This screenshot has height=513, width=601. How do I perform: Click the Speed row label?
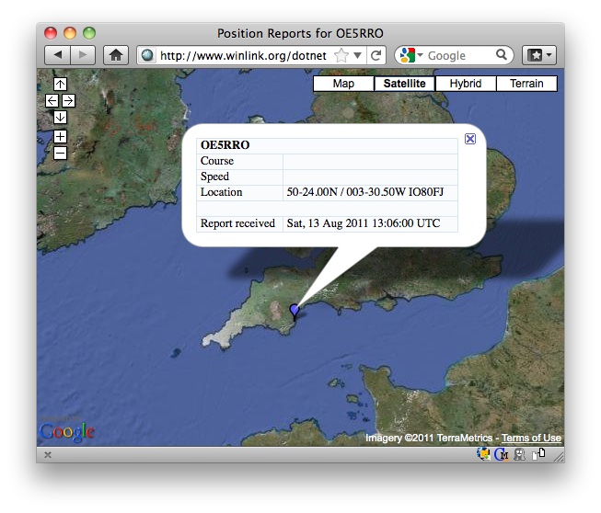pos(214,177)
